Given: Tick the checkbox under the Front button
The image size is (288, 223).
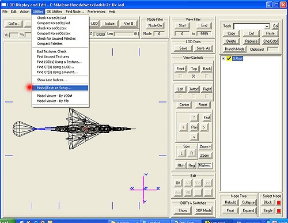Looking at the screenshot, I should (x=180, y=76).
